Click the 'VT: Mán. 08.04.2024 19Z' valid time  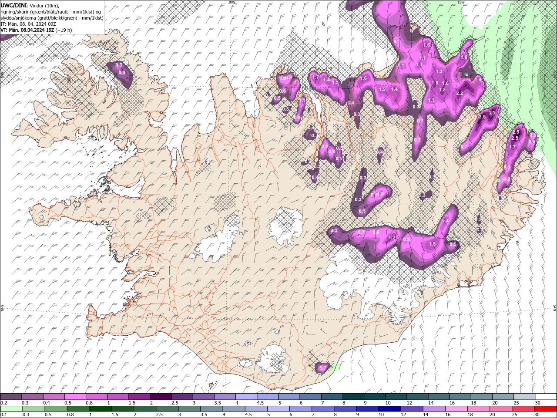[27, 30]
